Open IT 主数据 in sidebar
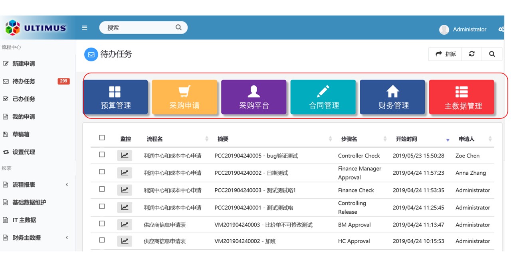Screen dimensions: 511x264 tap(24, 220)
